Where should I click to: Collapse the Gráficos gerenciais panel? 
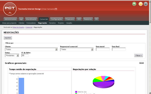coord(141,63)
